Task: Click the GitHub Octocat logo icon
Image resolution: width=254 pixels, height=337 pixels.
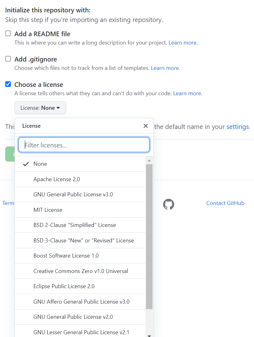Action: tap(168, 204)
